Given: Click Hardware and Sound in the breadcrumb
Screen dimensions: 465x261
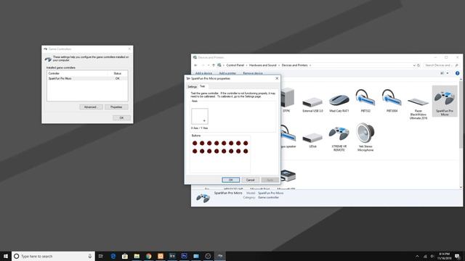Looking at the screenshot, I should click(262, 65).
